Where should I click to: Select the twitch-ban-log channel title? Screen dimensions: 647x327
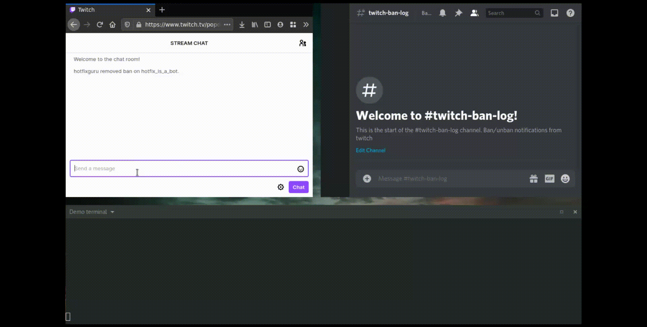[x=388, y=13]
